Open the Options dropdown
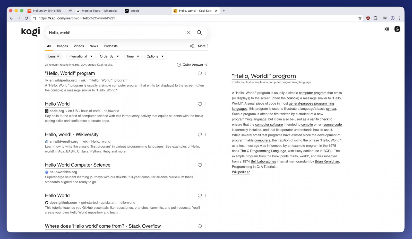 click(156, 56)
